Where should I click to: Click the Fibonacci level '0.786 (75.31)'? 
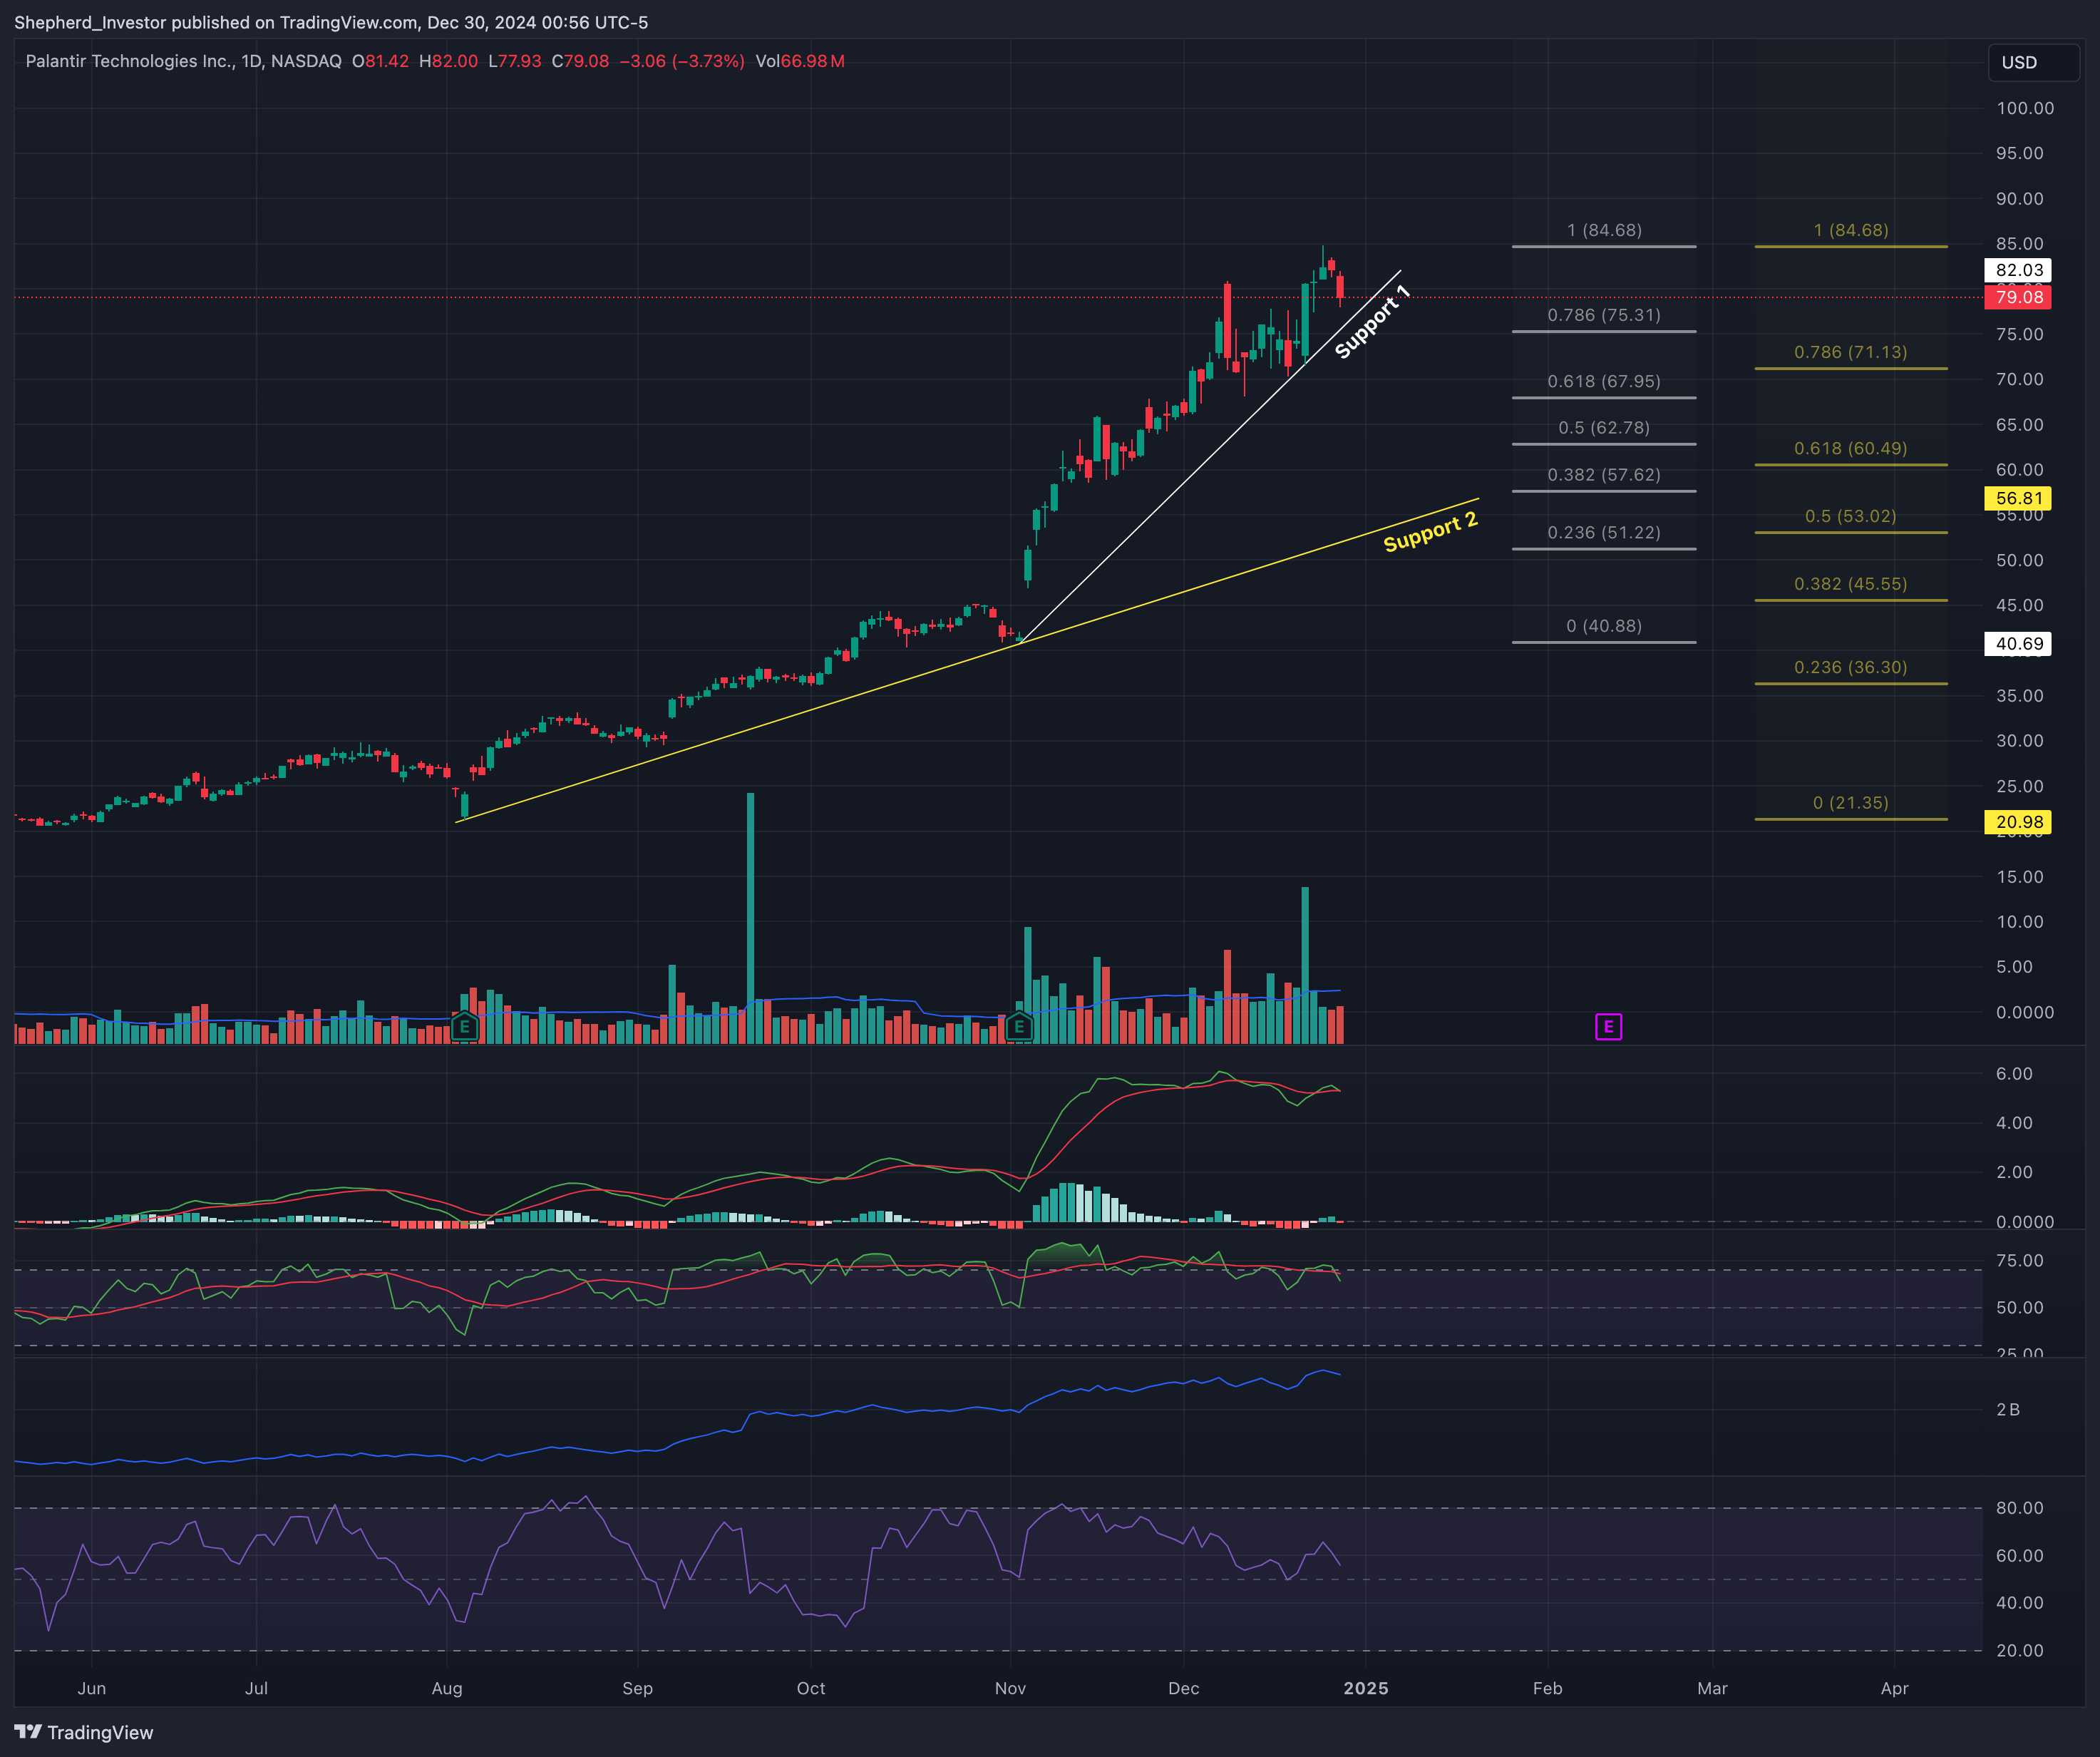[x=1604, y=315]
